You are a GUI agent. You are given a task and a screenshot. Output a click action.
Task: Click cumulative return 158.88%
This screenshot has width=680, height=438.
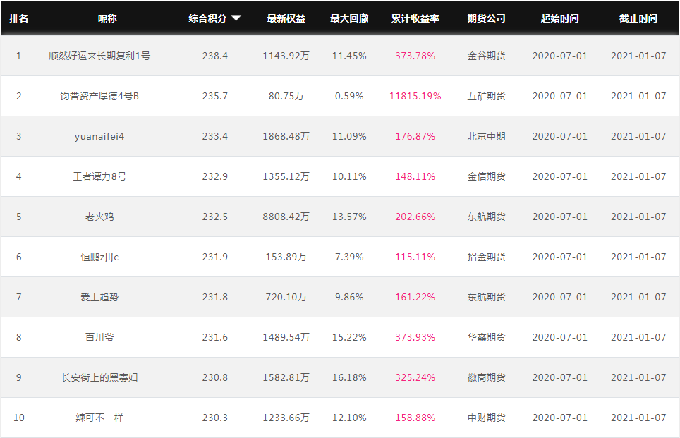(x=415, y=418)
